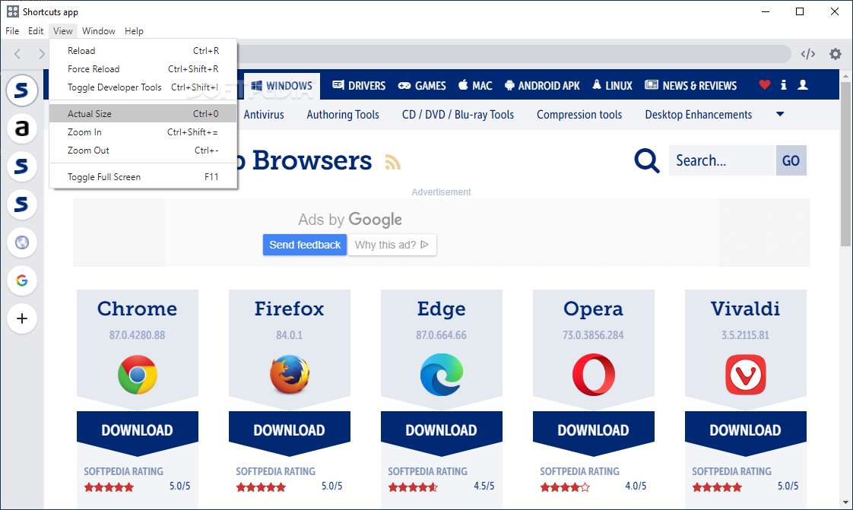Choose Toggle Developer Tools menu entry
853x510 pixels.
pos(143,87)
